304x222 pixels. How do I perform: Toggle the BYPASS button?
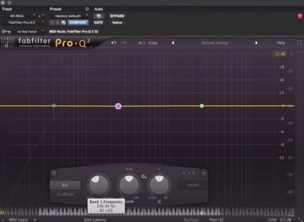(x=117, y=16)
